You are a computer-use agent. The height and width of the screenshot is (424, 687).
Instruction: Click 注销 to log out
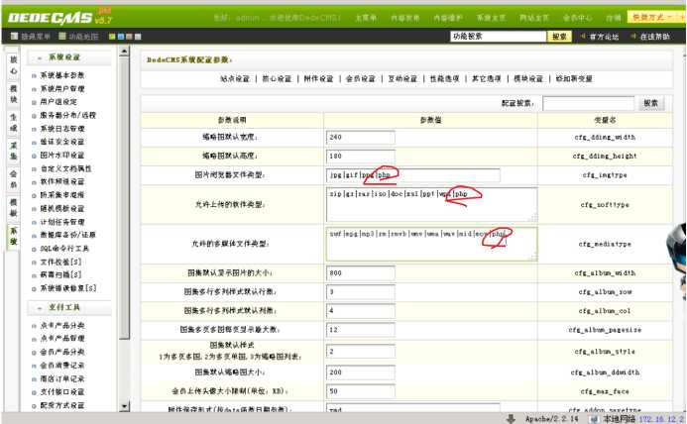coord(614,18)
